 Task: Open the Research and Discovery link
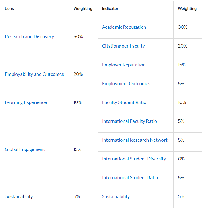[x=29, y=37]
